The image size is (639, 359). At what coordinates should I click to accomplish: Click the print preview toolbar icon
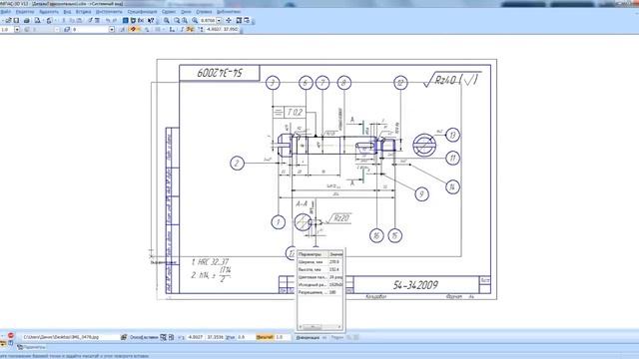37,20
